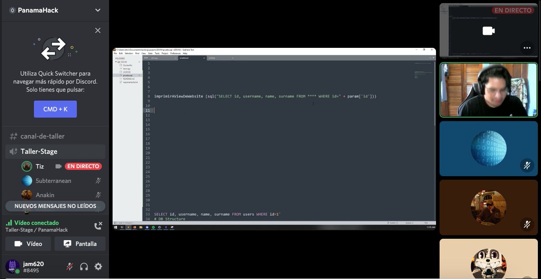The height and width of the screenshot is (279, 541).
Task: Open Windows Start menu in shared screen
Action: (115, 228)
